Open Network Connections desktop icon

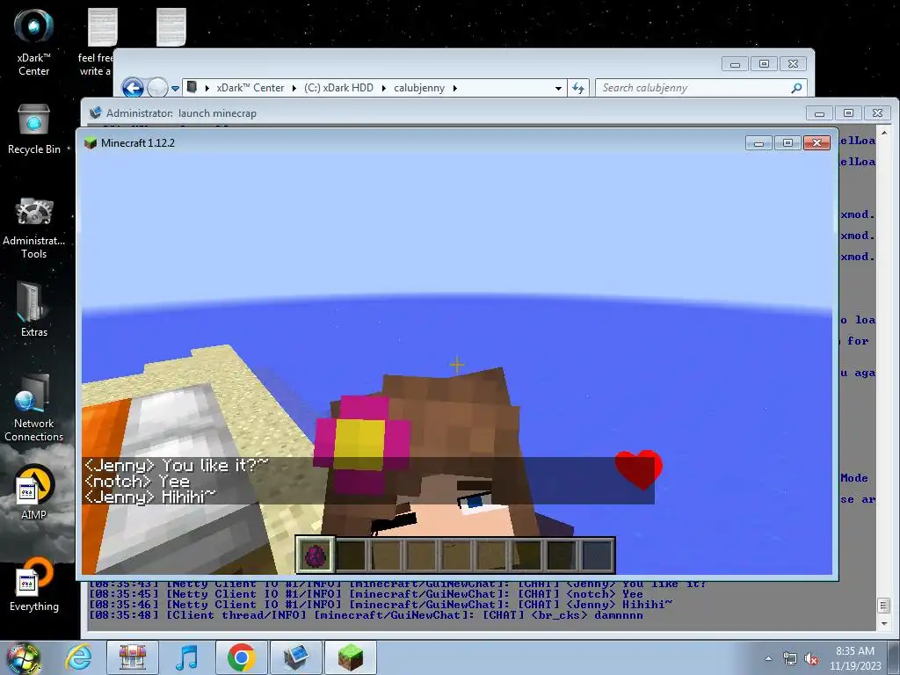tap(34, 407)
